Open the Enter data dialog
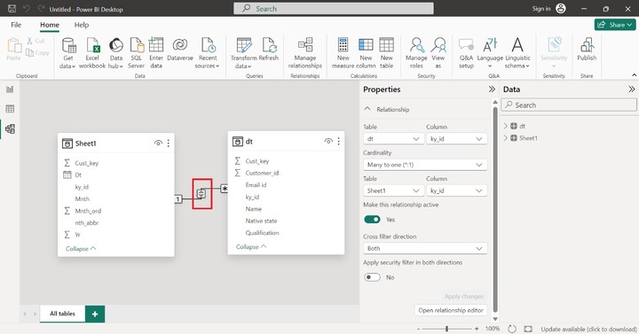 156,53
